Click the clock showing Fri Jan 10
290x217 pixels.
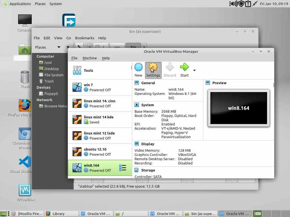click(274, 4)
